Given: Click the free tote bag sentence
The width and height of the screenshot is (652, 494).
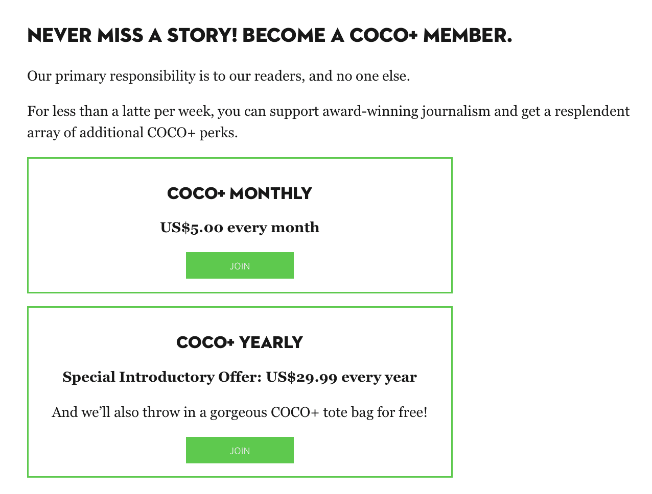Looking at the screenshot, I should [240, 412].
